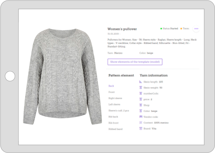Click the orange Term indicator dot

(x=181, y=29)
